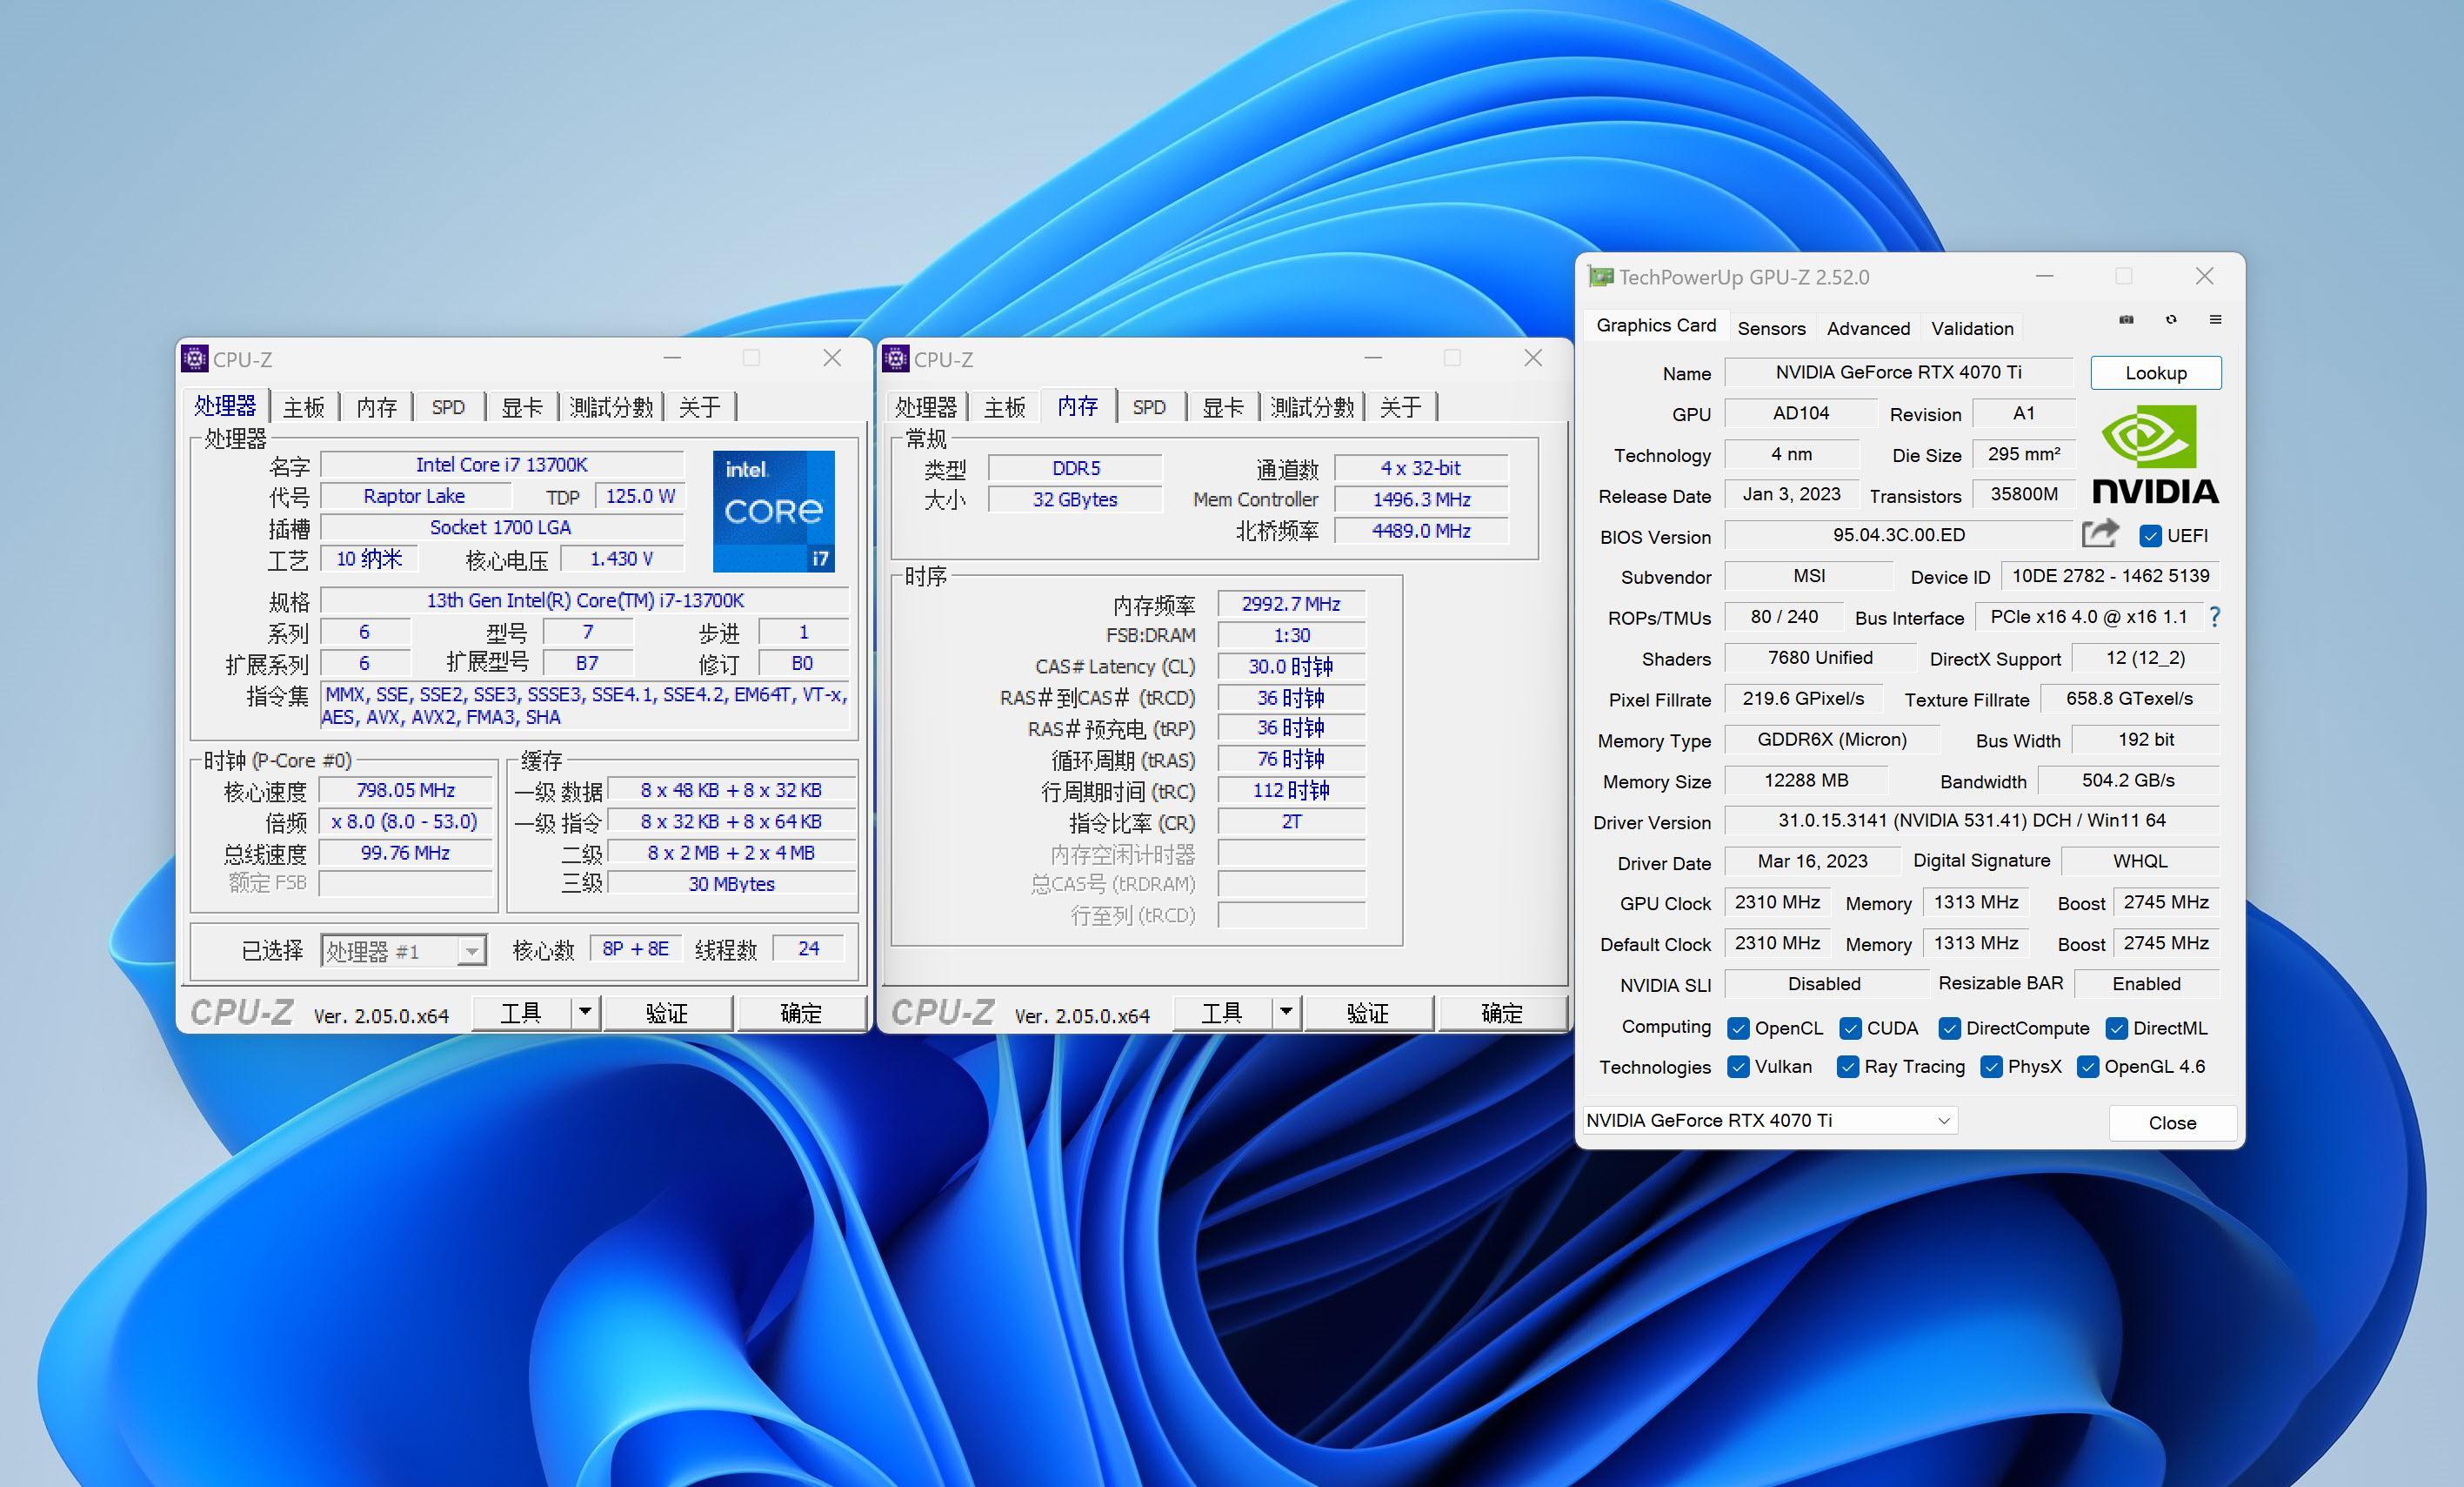Toggle the DirectML checkbox
This screenshot has width=2464, height=1487.
coord(2116,1028)
